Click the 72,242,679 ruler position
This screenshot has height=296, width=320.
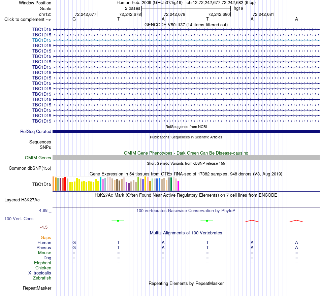(x=174, y=14)
